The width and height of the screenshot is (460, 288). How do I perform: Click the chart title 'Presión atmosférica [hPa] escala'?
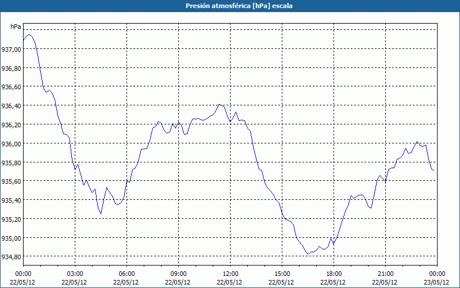[239, 6]
